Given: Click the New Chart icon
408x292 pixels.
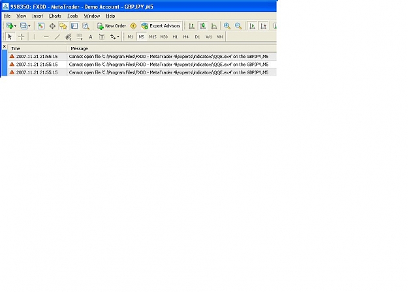Looking at the screenshot, I should pyautogui.click(x=10, y=26).
